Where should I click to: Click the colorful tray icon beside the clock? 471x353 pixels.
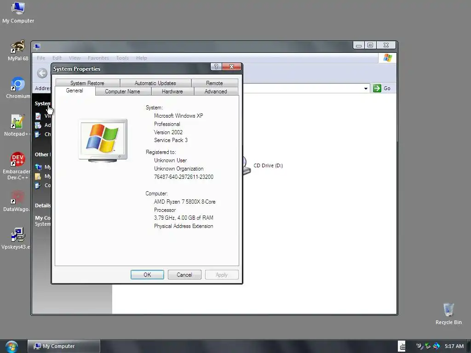click(x=437, y=346)
